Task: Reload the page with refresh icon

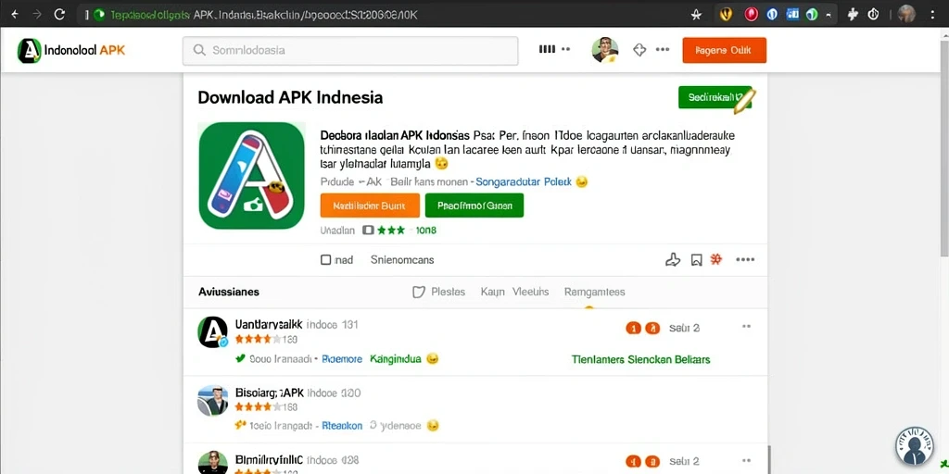Action: tap(59, 15)
